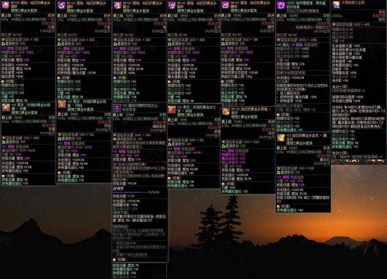Click the item type label 辅助装备
The image size is (387, 279).
[159, 126]
